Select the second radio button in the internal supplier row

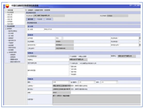tap(79, 63)
